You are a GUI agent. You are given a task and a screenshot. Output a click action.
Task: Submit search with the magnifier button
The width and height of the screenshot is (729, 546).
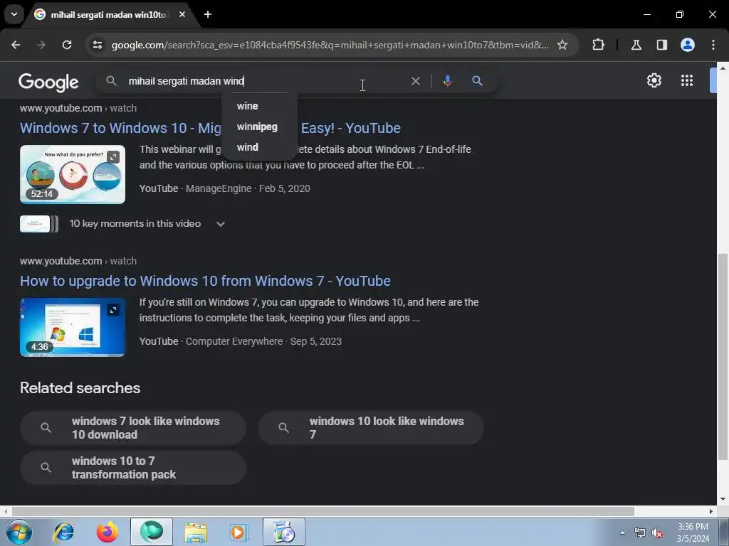477,81
